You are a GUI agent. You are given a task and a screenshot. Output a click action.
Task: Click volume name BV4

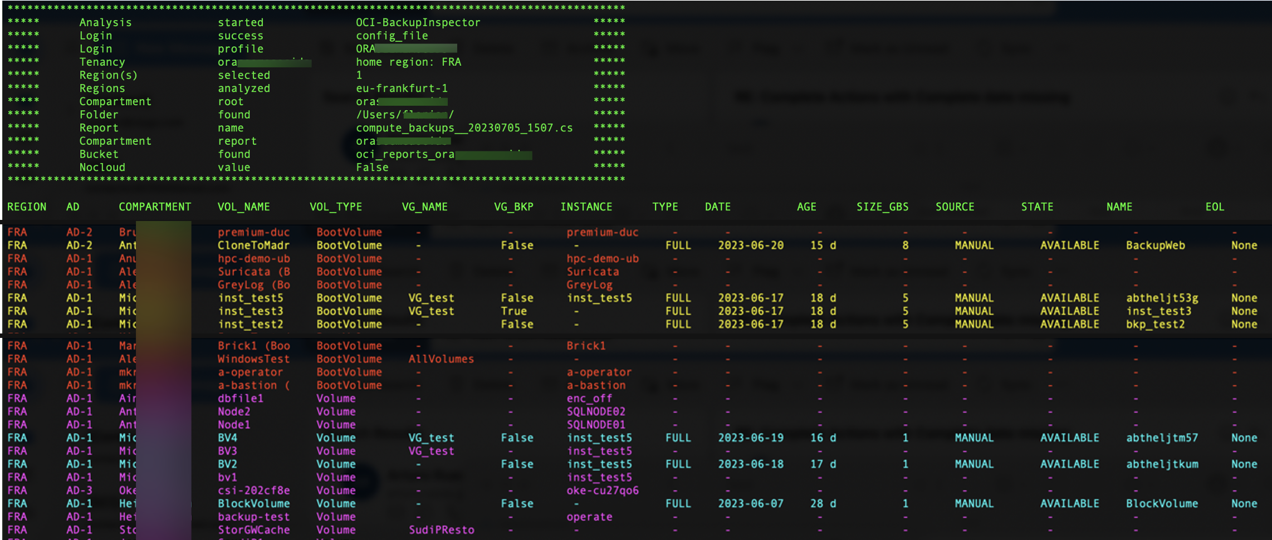coord(227,438)
